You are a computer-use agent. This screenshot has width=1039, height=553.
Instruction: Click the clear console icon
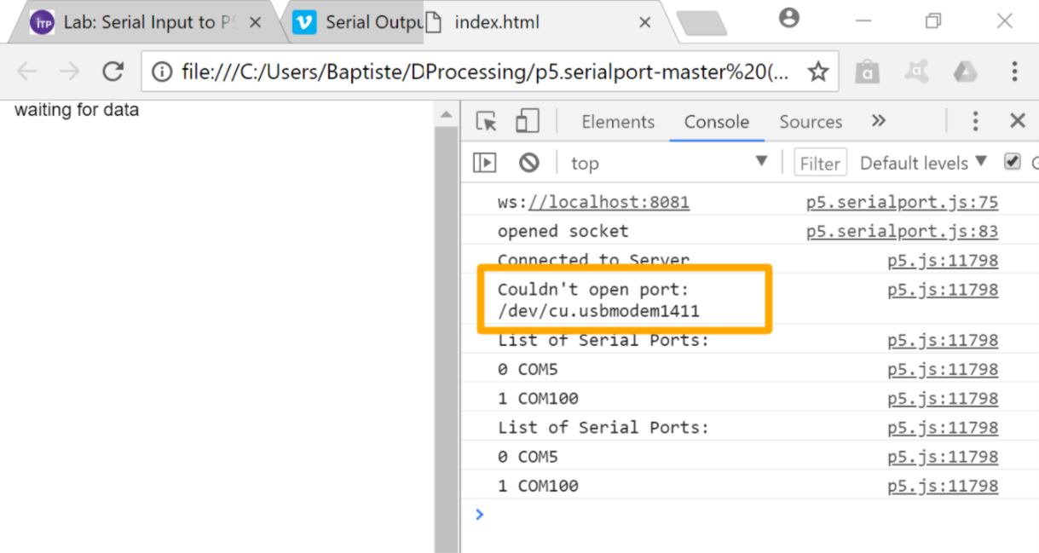click(x=529, y=162)
